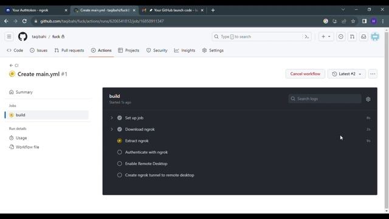
Task: Click the browser forward arrow
Action: (x=15, y=21)
